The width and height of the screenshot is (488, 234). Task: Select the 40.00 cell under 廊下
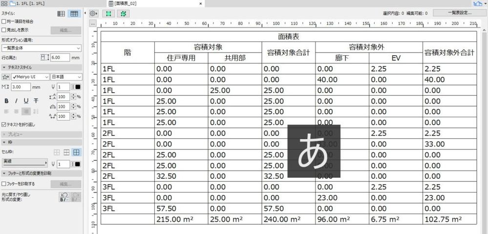tap(342, 79)
